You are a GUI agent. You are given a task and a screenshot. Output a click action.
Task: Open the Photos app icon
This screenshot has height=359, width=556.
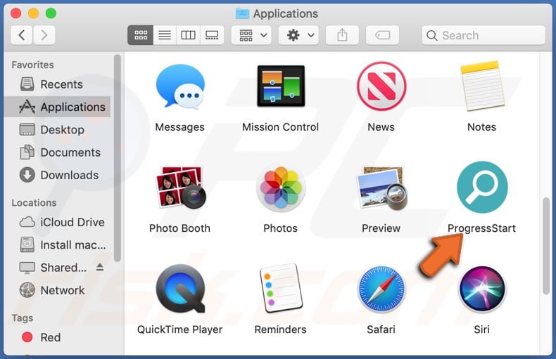(x=281, y=188)
